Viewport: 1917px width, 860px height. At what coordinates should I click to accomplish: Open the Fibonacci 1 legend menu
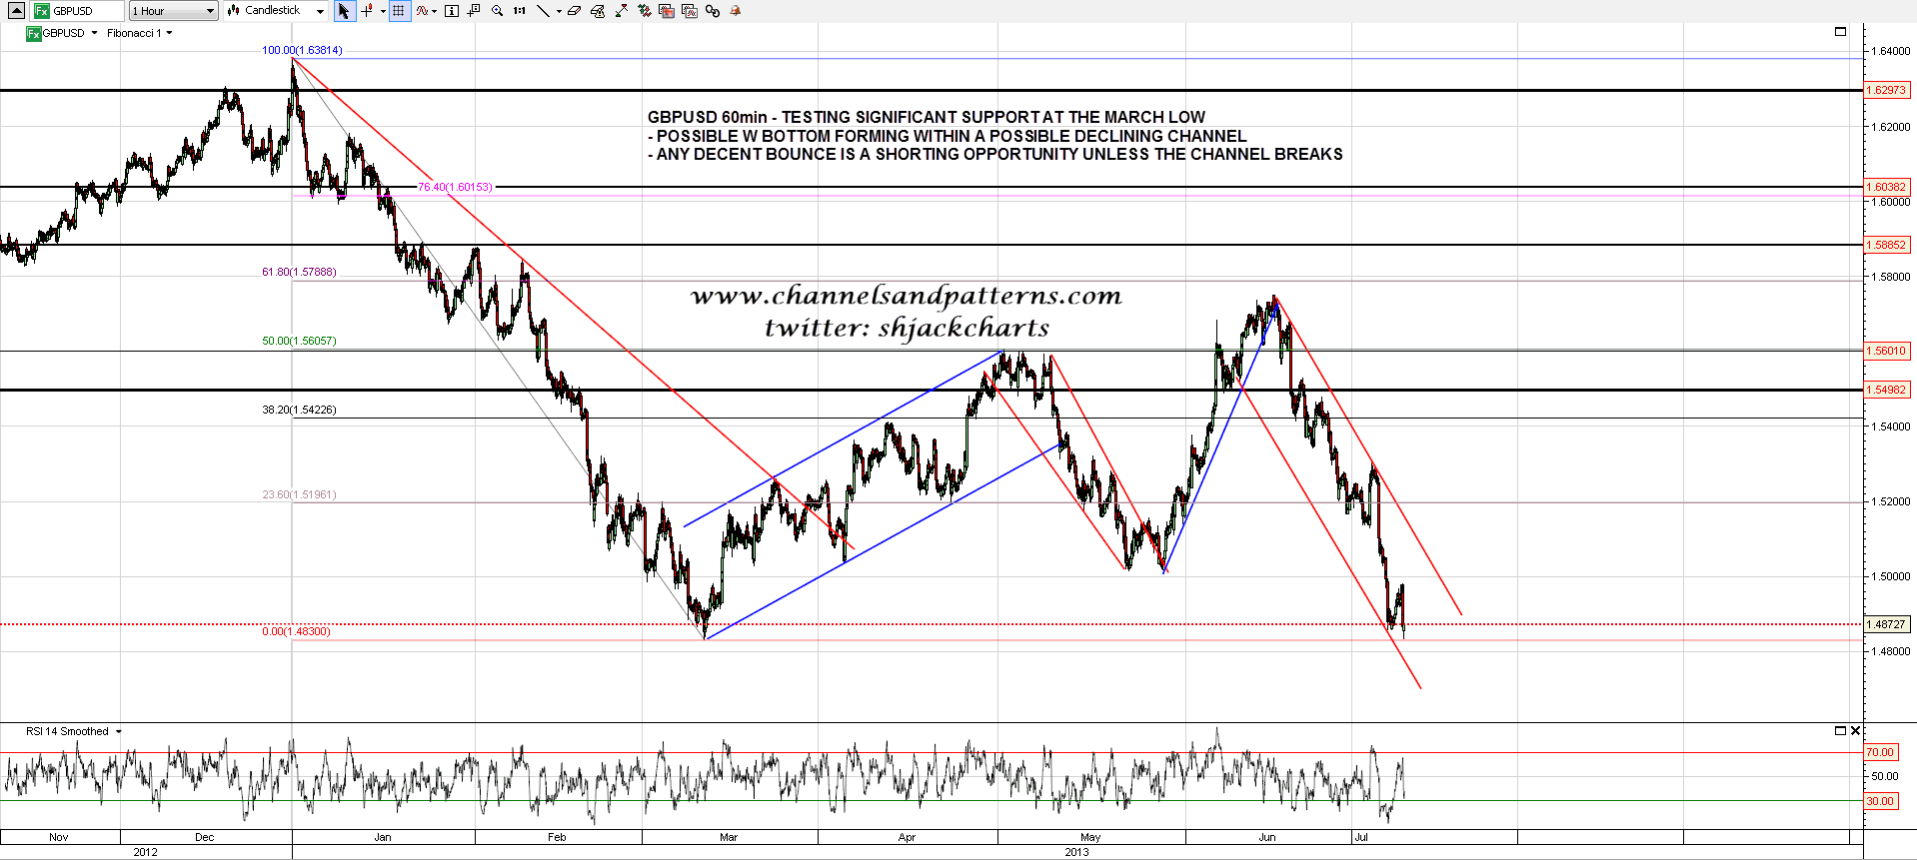pyautogui.click(x=140, y=33)
